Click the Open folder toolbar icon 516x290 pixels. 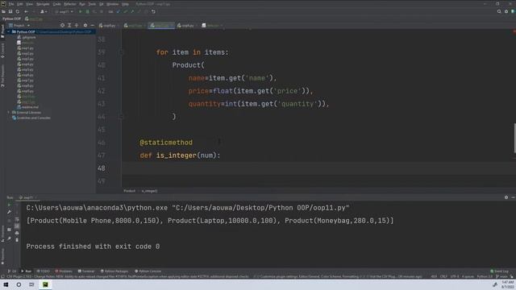3,11
